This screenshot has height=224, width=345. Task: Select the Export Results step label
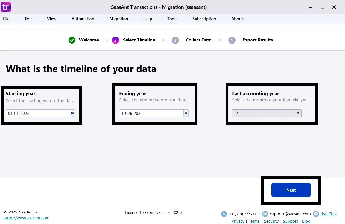point(258,40)
